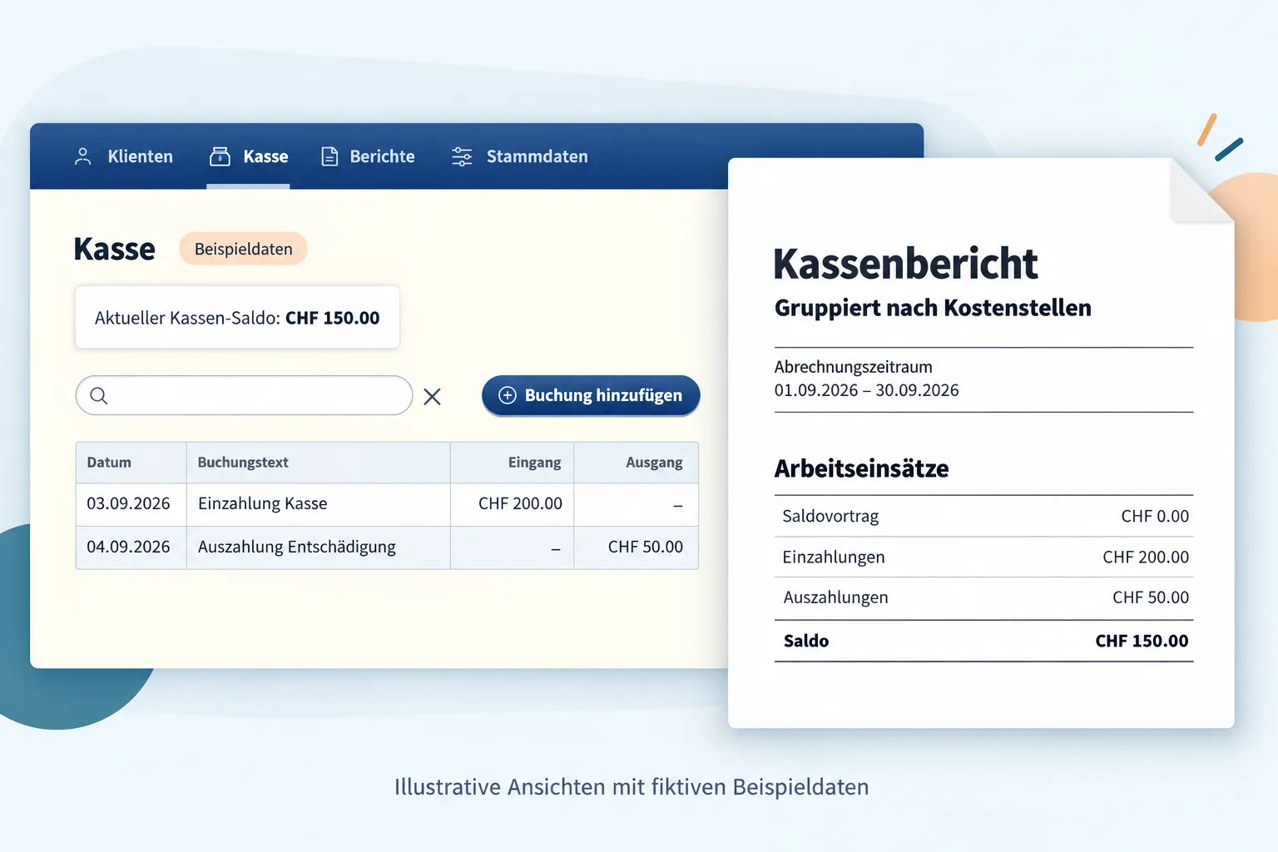Click the Buchung hinzufügen button
This screenshot has height=852, width=1278.
click(x=591, y=395)
